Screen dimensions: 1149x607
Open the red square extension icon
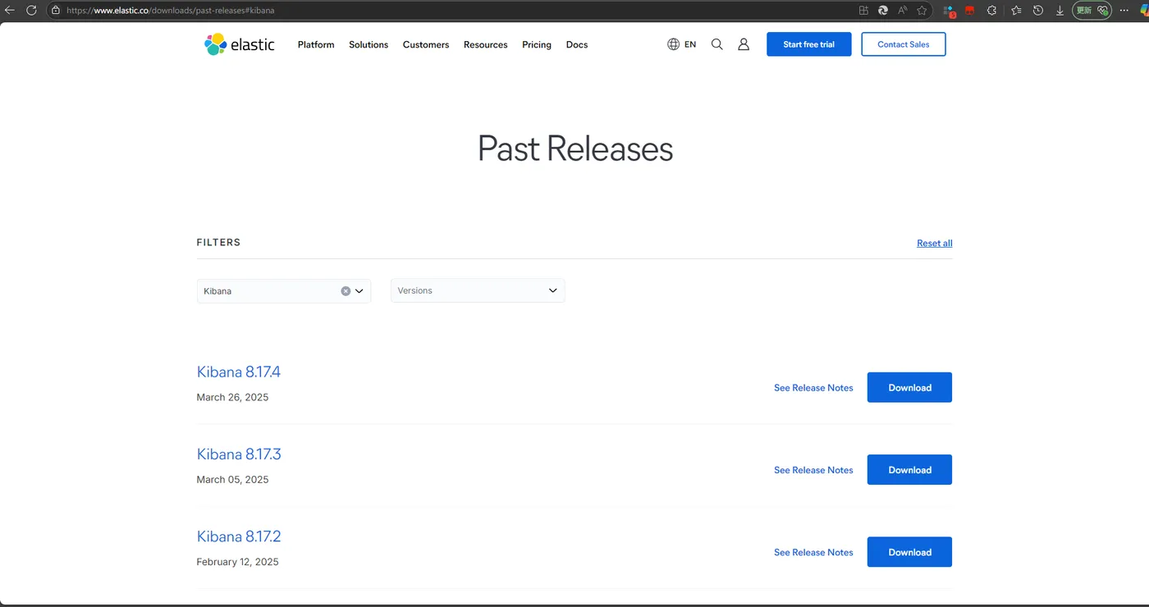click(x=970, y=11)
